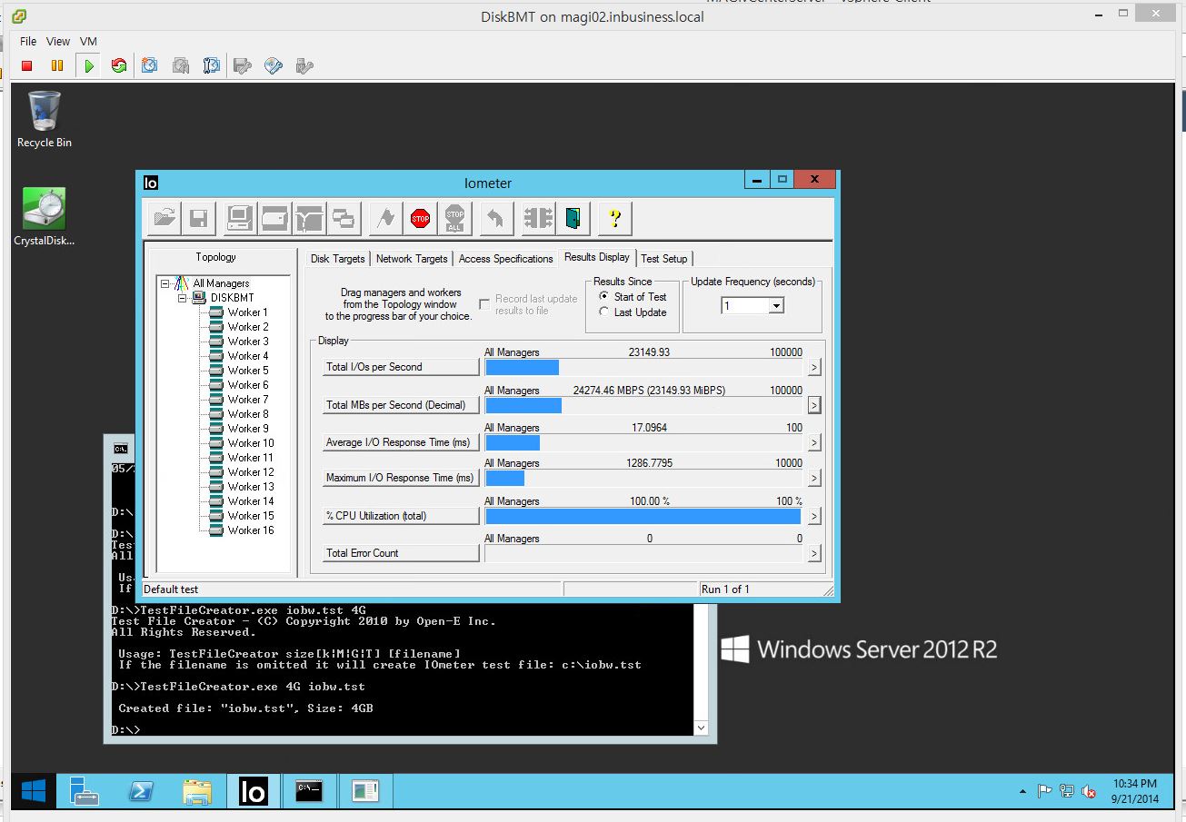The image size is (1186, 822).
Task: Click Average I/O Response Time (ms) button
Action: click(401, 442)
